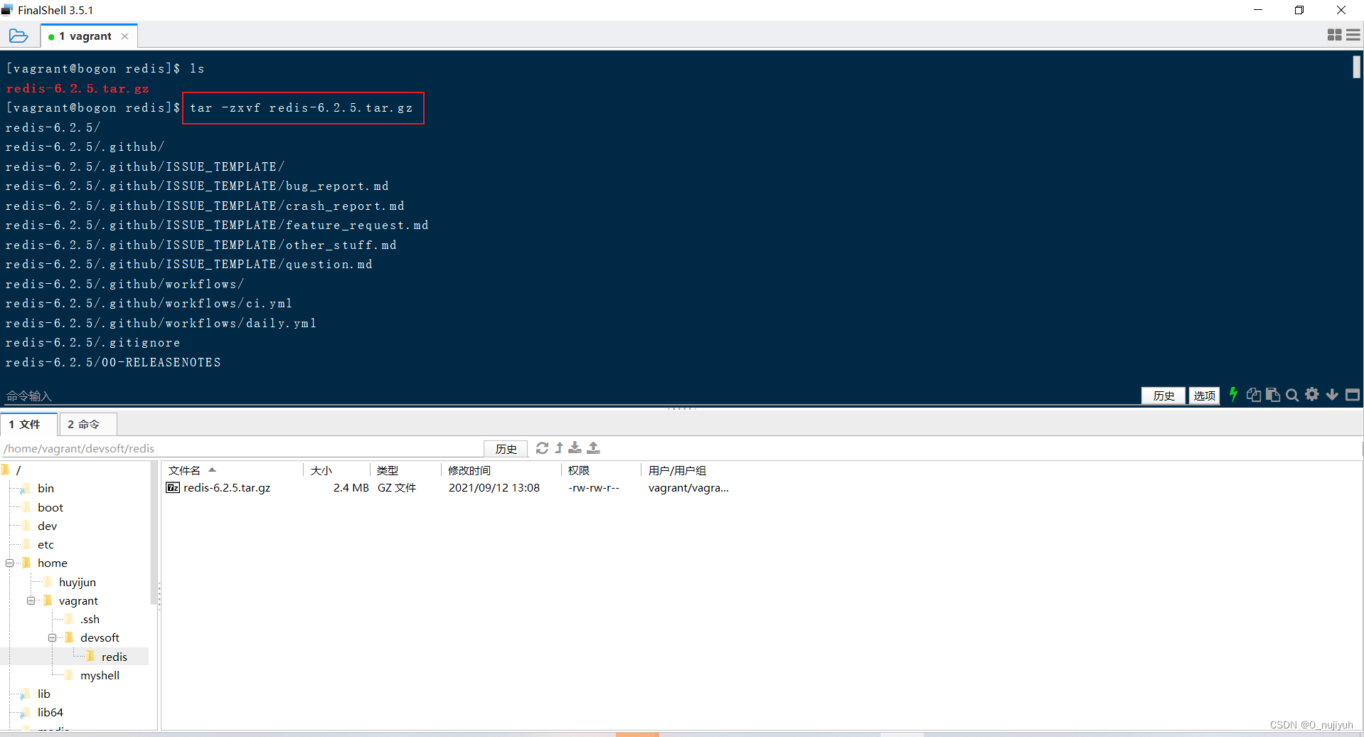Collapse the vagrant folder node
The height and width of the screenshot is (737, 1364).
tap(31, 601)
